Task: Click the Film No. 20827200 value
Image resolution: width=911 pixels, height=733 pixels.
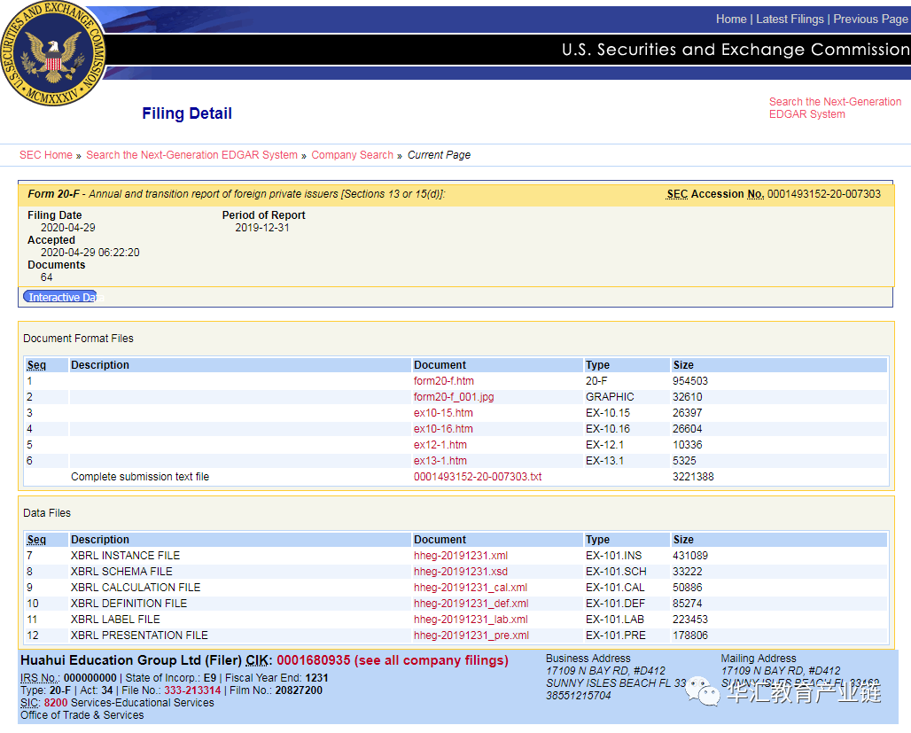Action: point(299,690)
